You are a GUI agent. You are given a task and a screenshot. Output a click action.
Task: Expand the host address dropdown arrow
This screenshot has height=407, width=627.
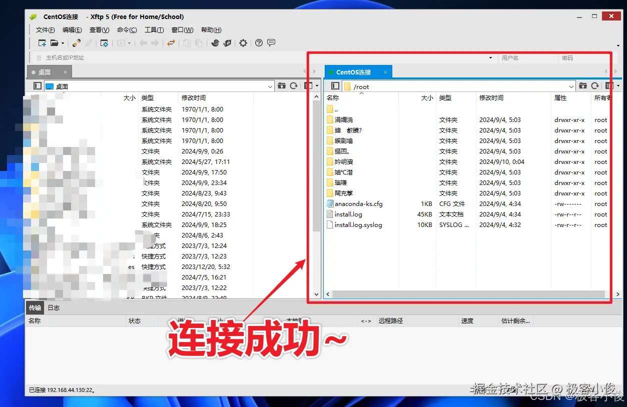coord(491,58)
